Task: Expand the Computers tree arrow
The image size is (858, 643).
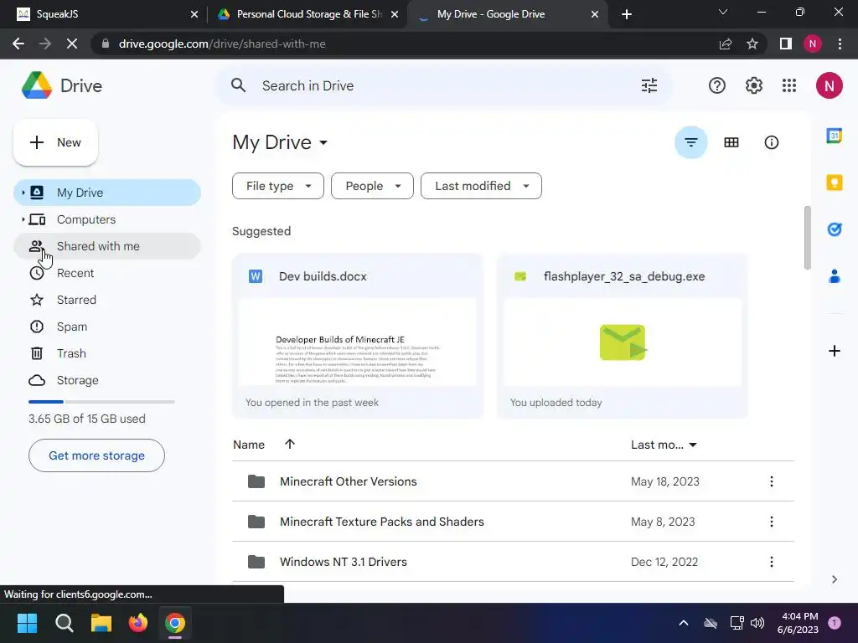Action: coord(23,219)
